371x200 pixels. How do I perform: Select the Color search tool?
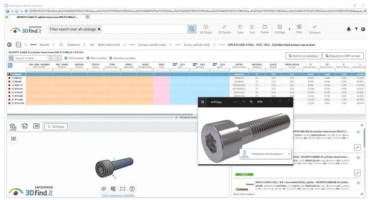point(240,29)
